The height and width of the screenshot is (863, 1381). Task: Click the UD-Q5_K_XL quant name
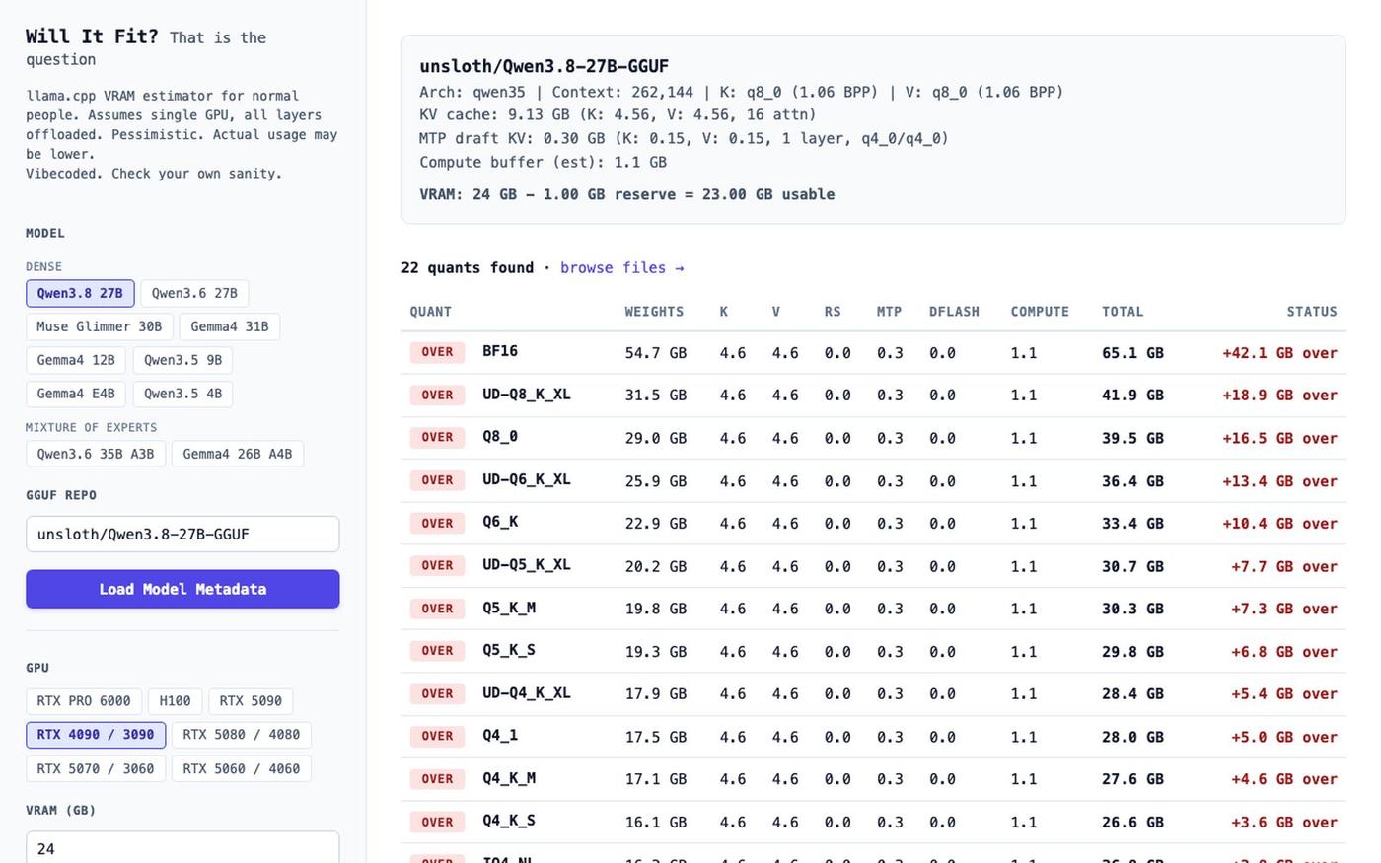pos(527,564)
